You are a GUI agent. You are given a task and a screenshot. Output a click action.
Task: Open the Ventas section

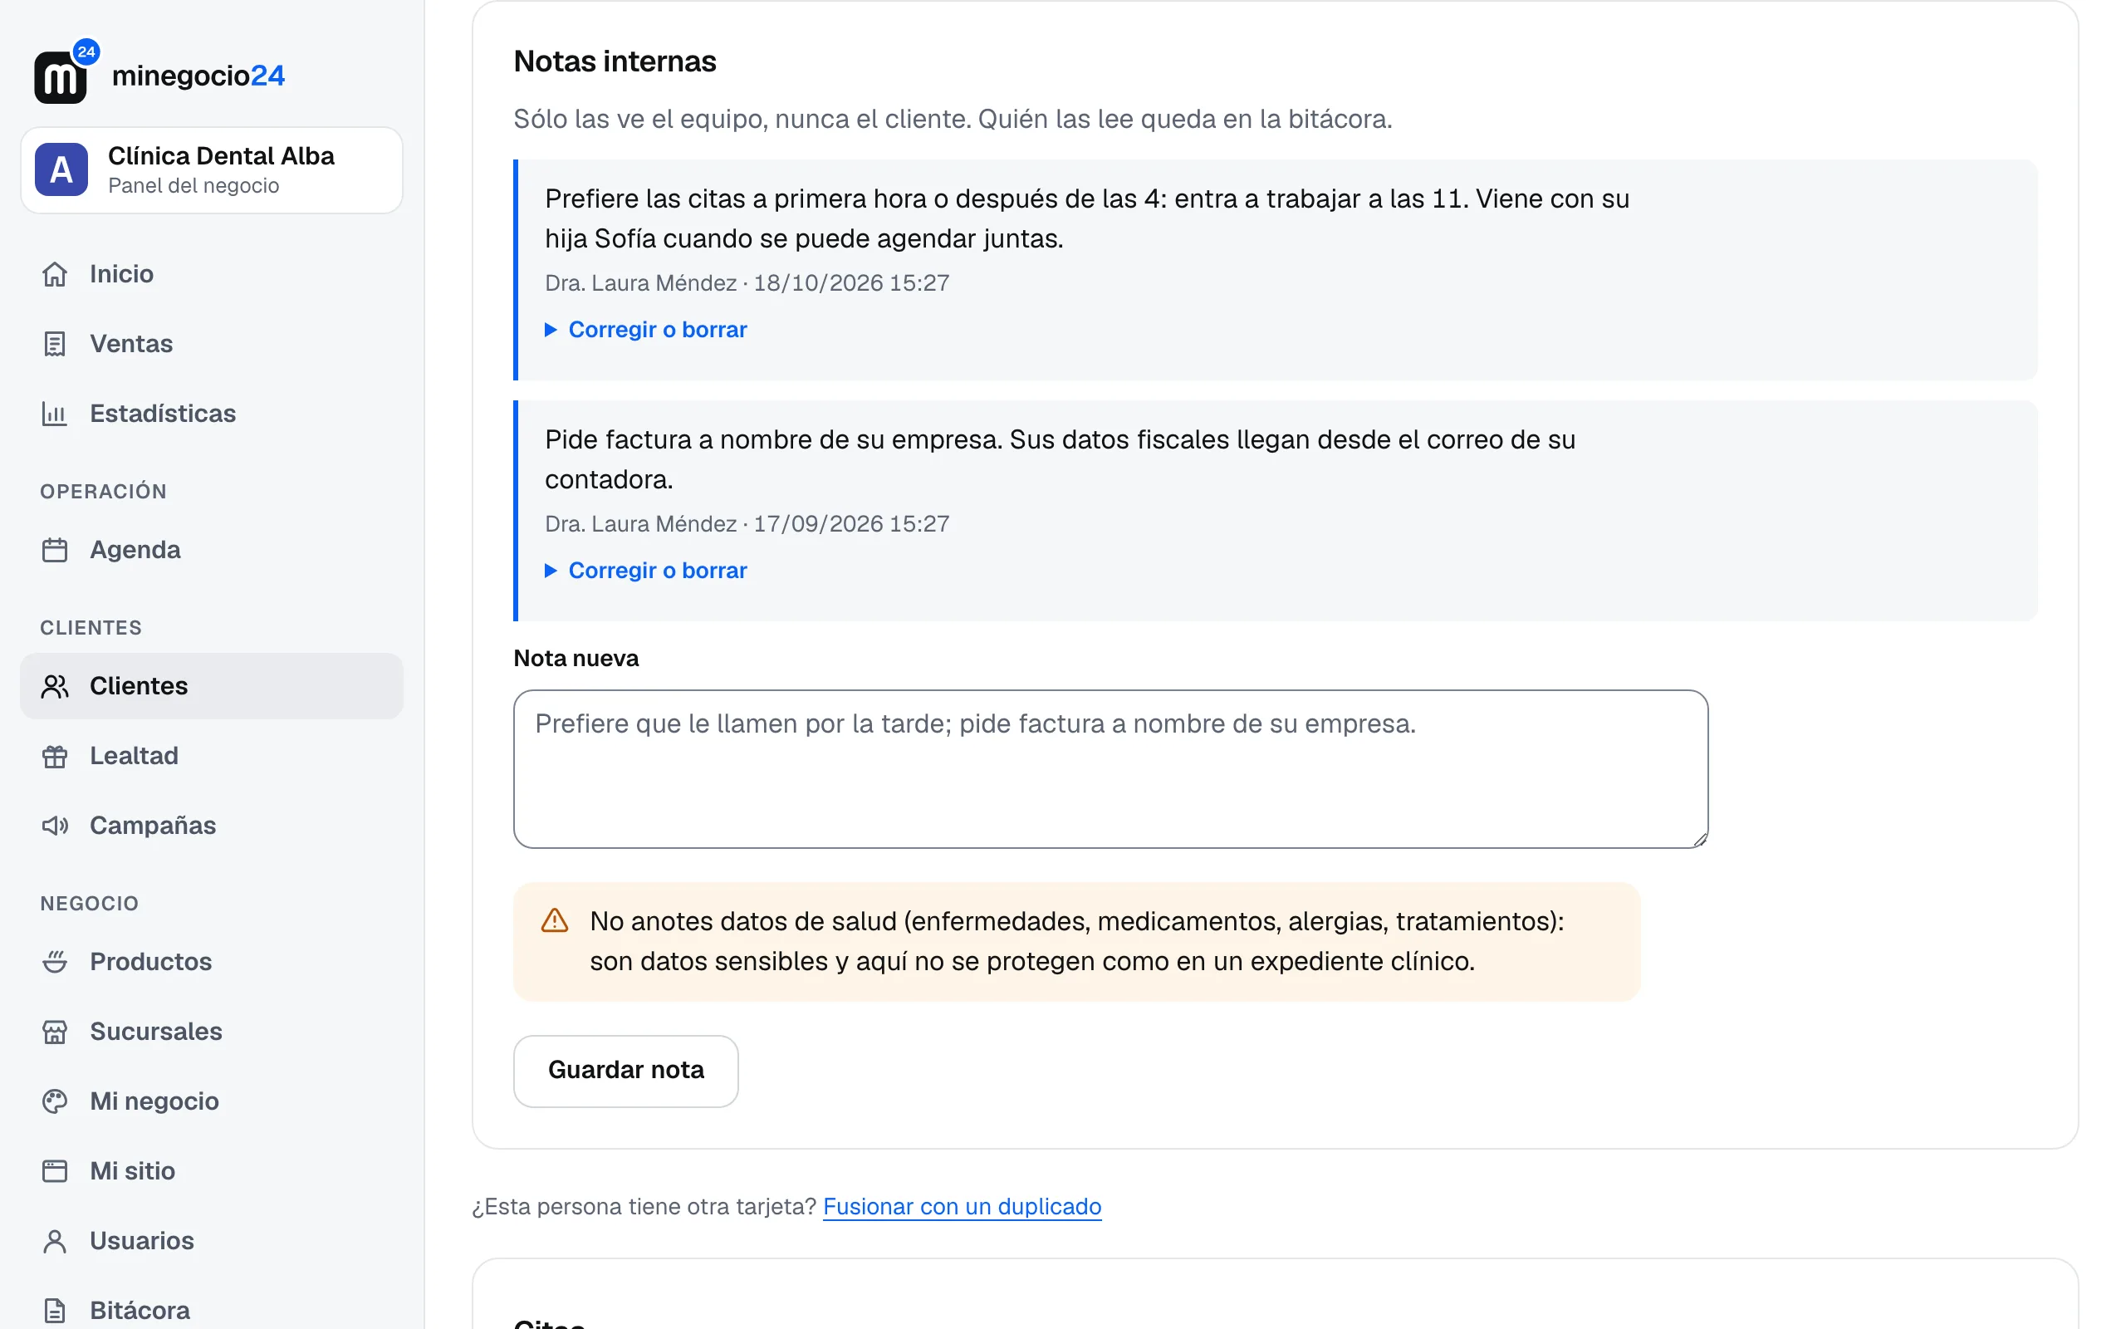pos(212,344)
